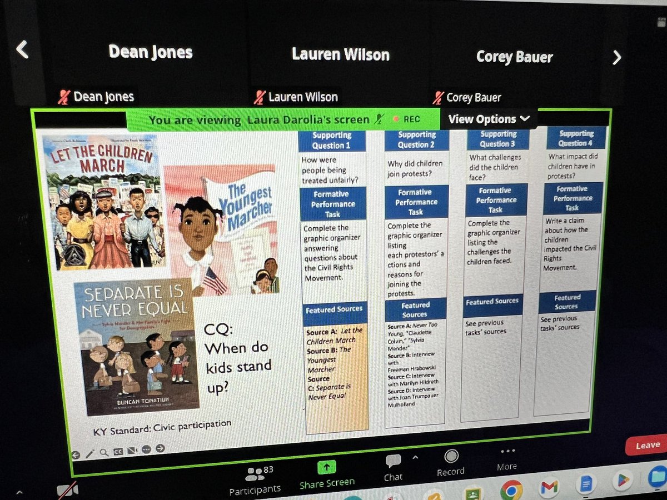Viewport: 667px width, 500px height.
Task: Open Google Classroom from the shelf
Action: point(472,493)
